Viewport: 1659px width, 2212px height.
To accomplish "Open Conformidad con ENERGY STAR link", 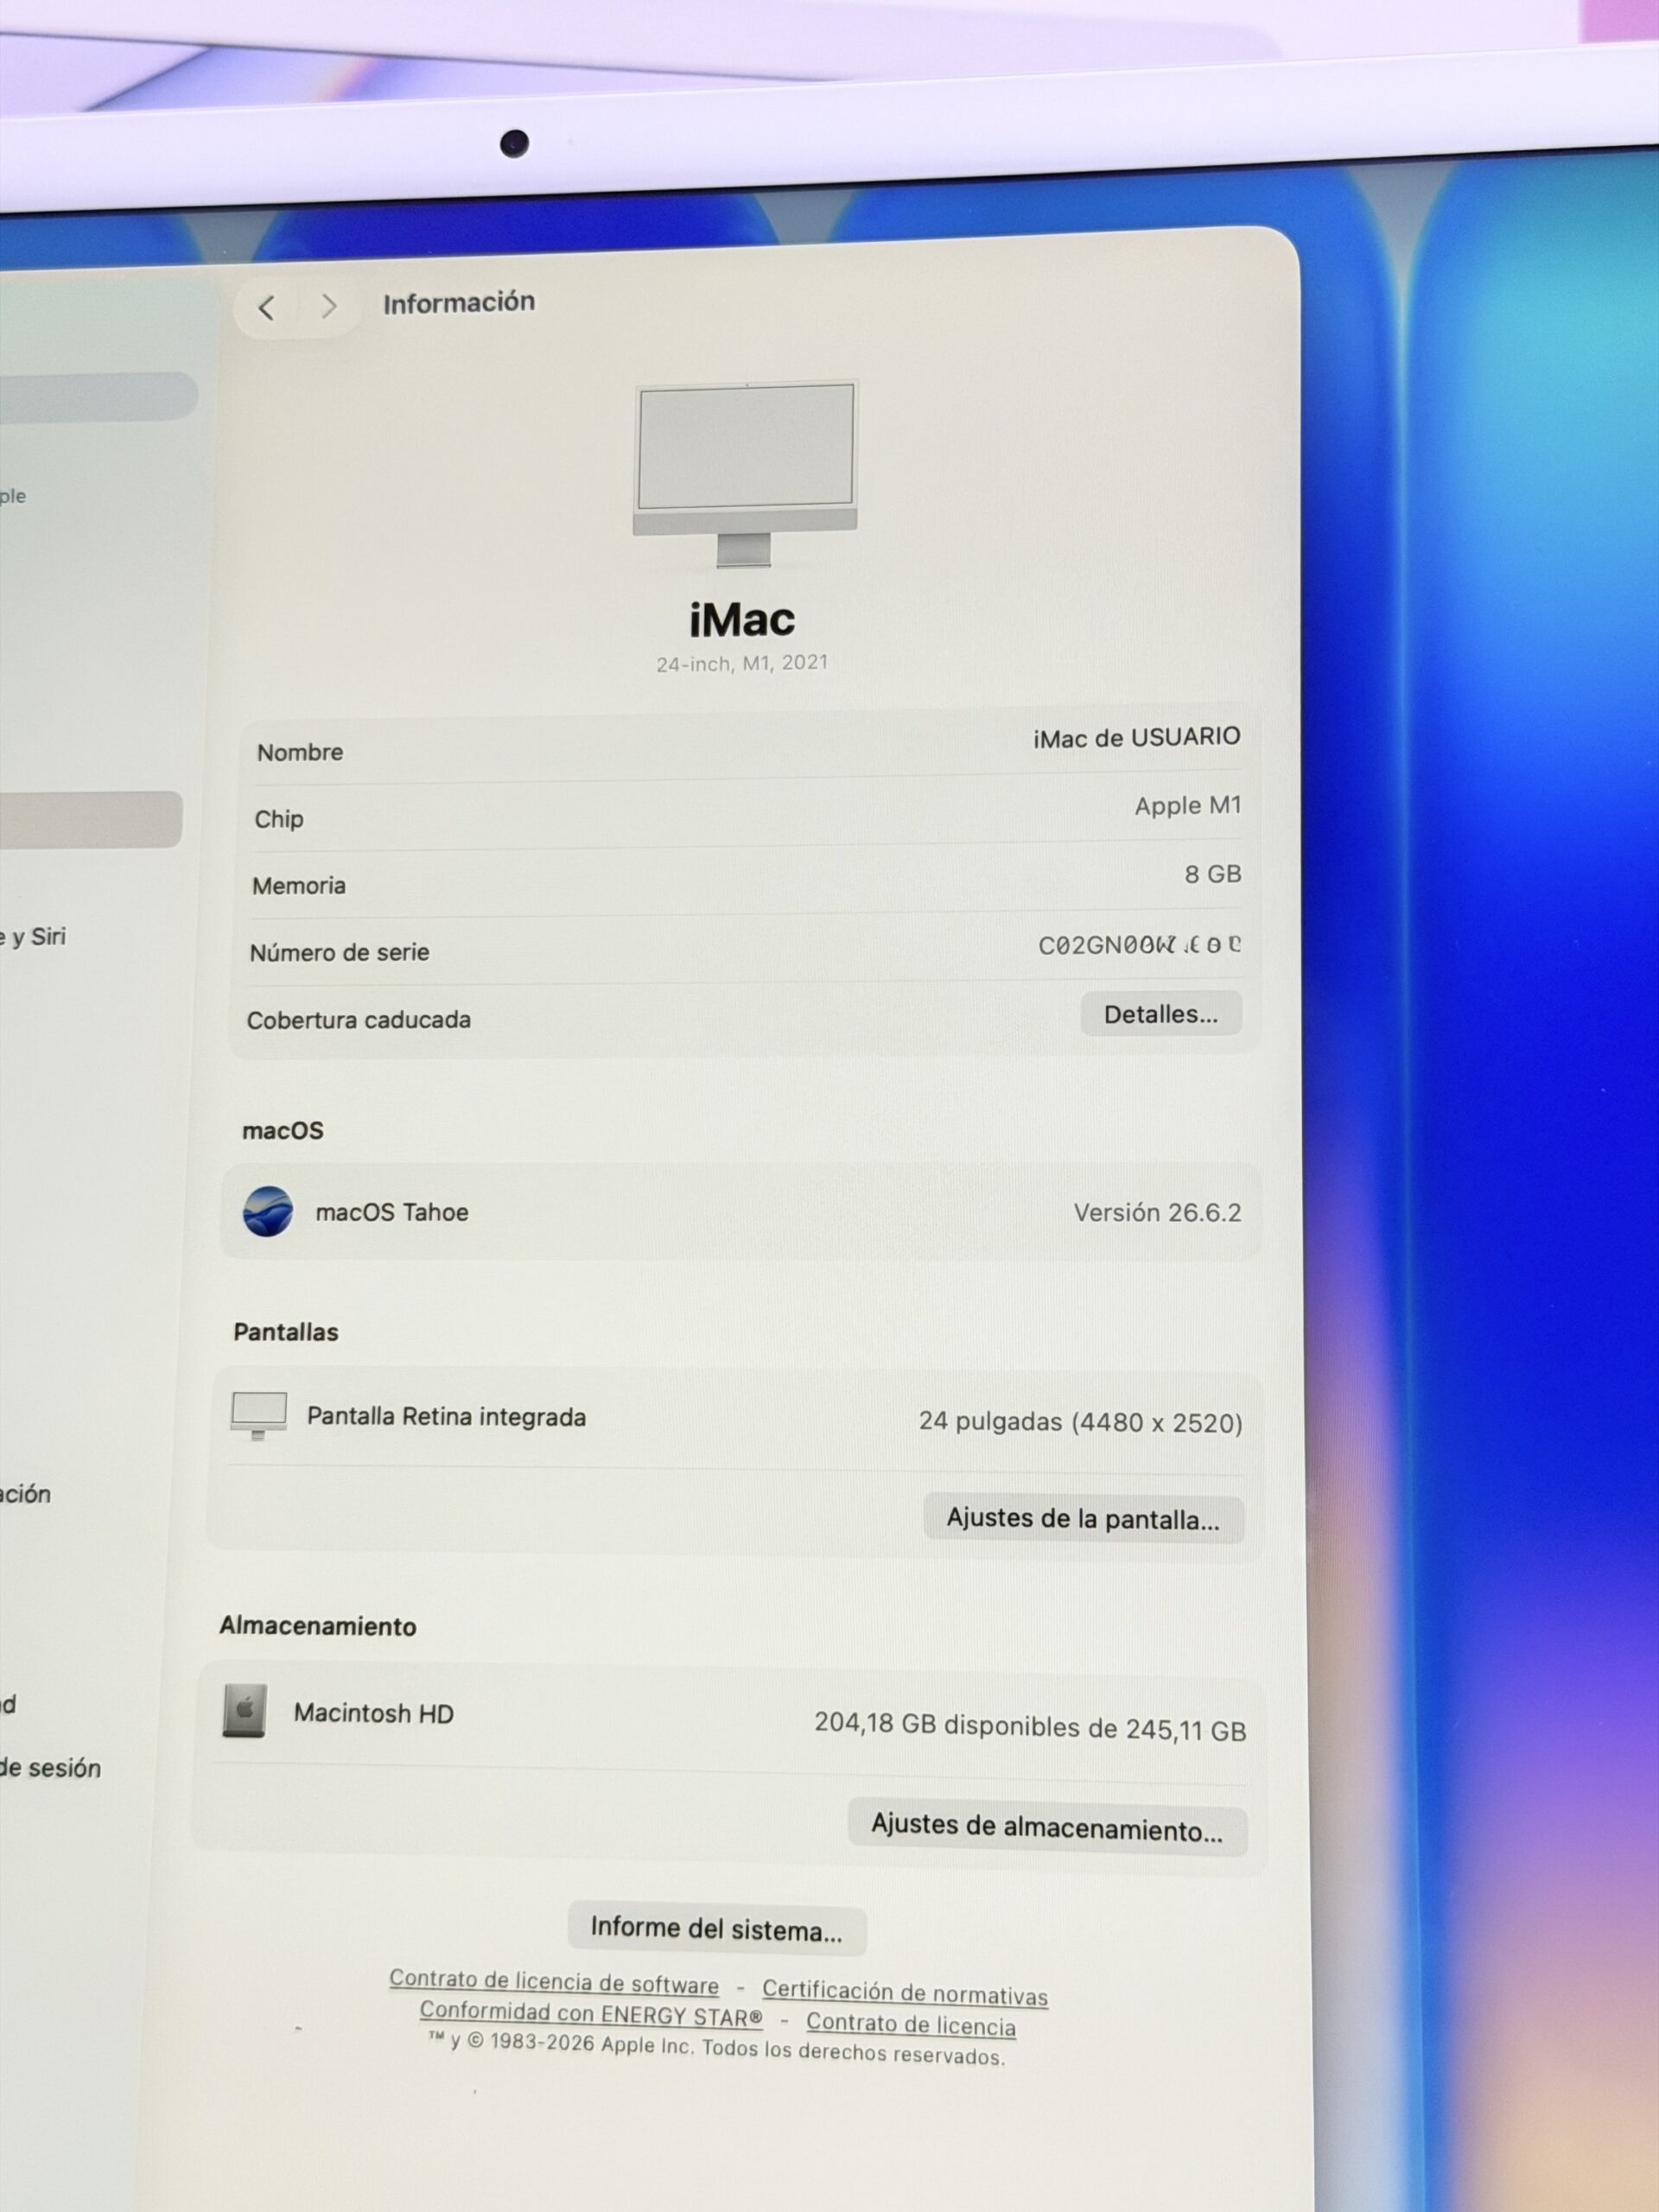I will coord(591,2013).
